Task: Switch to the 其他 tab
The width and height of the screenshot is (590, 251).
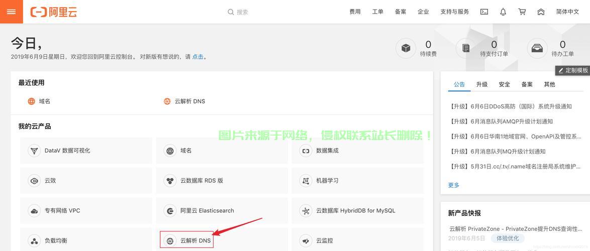Action: click(x=549, y=84)
